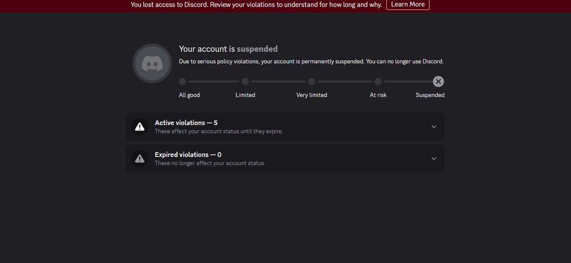Click the Expired violations warning icon

pos(139,158)
